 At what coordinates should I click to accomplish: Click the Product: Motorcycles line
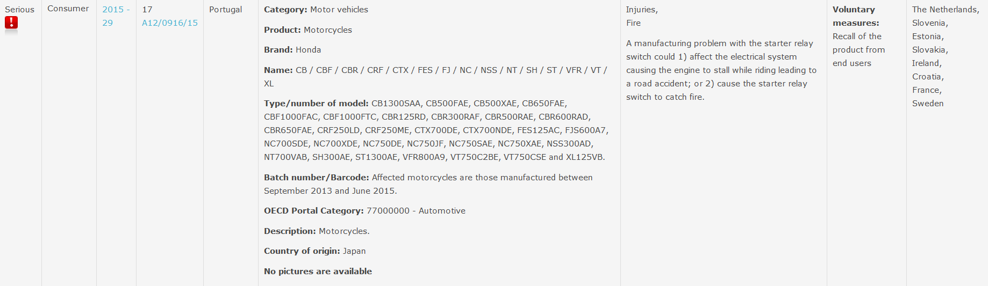point(307,30)
